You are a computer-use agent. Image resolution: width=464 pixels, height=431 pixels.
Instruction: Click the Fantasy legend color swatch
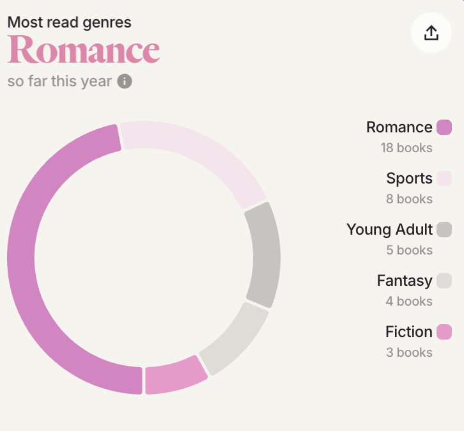pyautogui.click(x=444, y=281)
